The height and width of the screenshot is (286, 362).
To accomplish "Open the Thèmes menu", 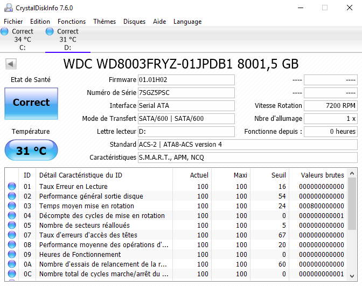I will click(105, 22).
